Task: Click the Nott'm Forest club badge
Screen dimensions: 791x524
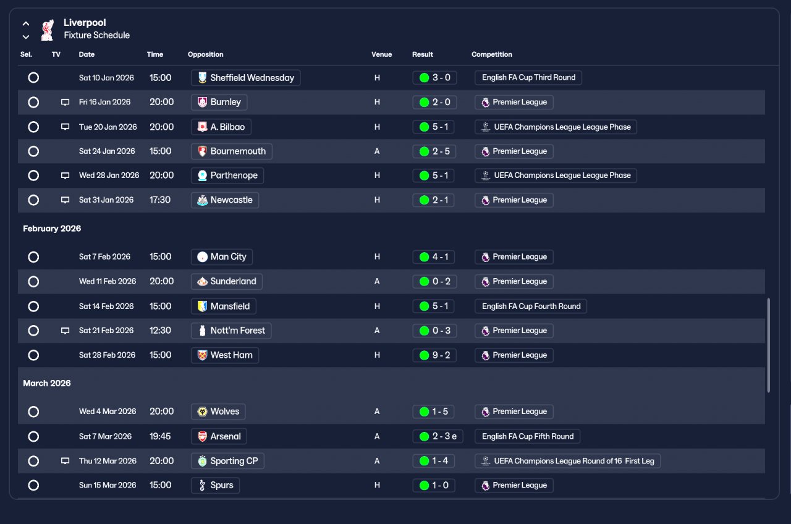Action: click(x=202, y=331)
